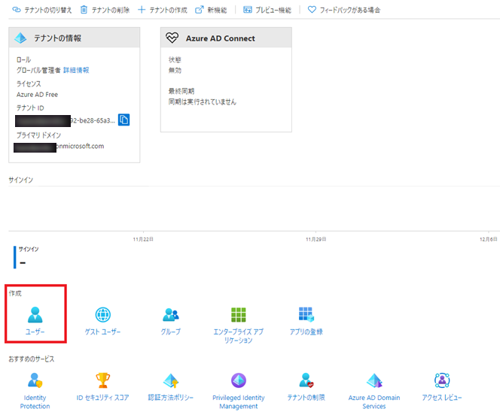Select テナントの削除 in the toolbar

(111, 10)
